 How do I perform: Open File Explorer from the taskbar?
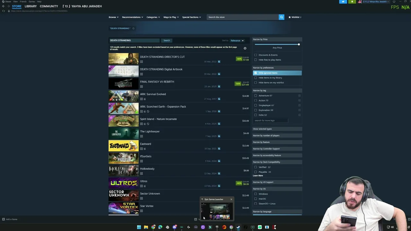(146, 227)
